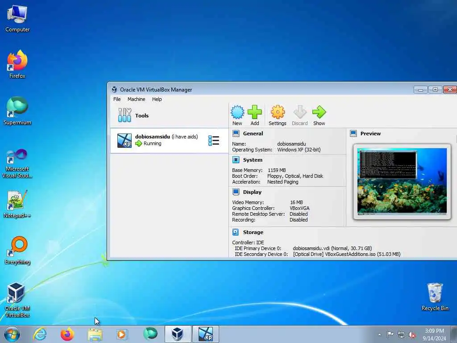The image size is (457, 343).
Task: Click the System section icon
Action: 236,160
